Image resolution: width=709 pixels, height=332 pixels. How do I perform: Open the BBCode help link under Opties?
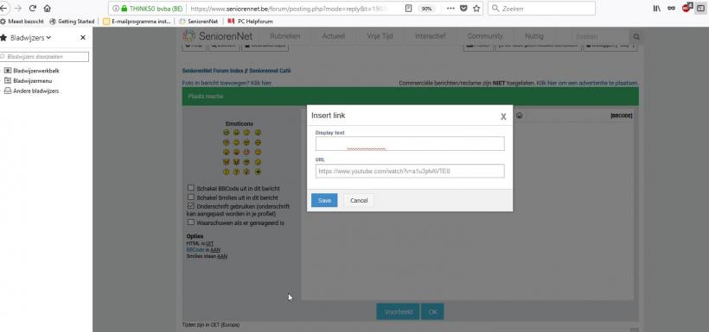click(195, 249)
